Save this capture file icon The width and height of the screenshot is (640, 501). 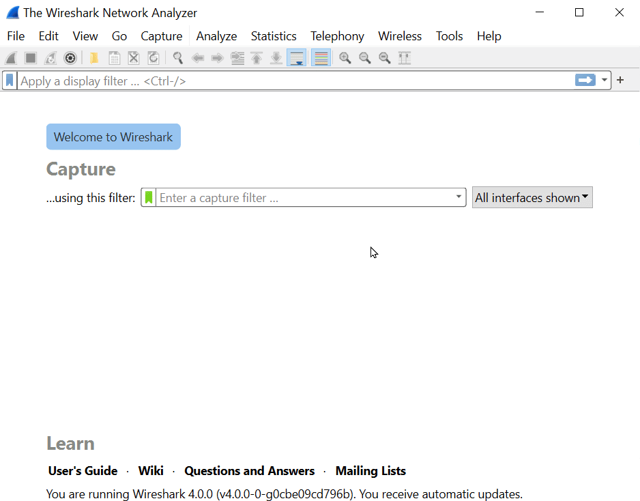[115, 58]
